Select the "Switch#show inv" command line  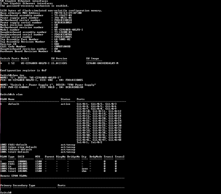(12, 75)
